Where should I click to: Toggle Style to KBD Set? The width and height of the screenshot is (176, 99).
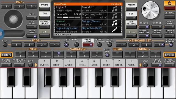(x=171, y=45)
